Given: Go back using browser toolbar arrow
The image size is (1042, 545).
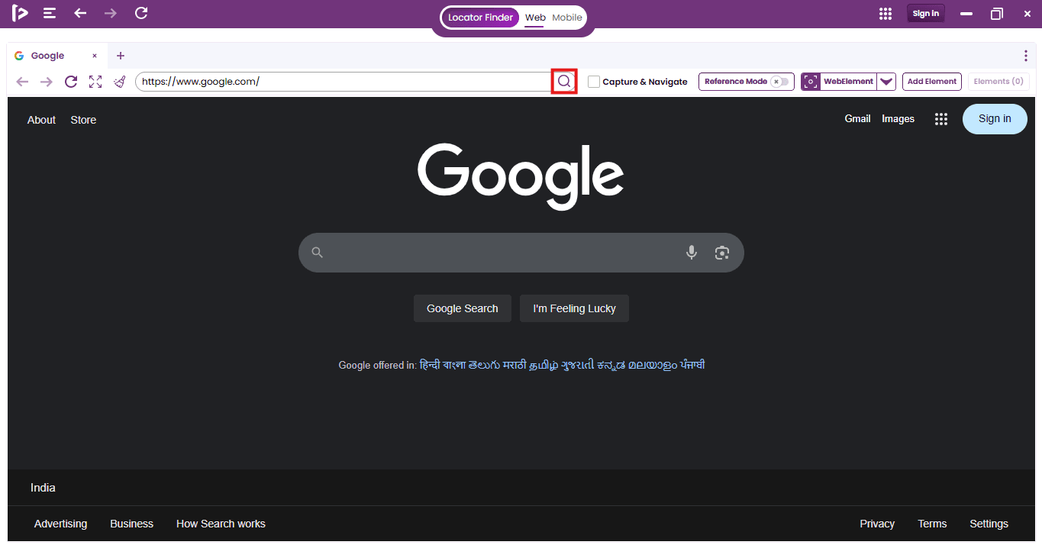Looking at the screenshot, I should pos(22,82).
